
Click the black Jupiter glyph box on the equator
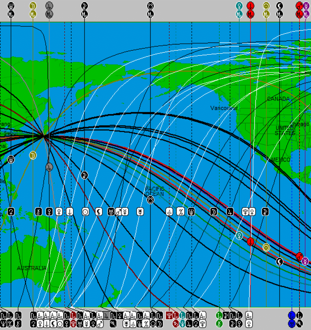coord(230,212)
